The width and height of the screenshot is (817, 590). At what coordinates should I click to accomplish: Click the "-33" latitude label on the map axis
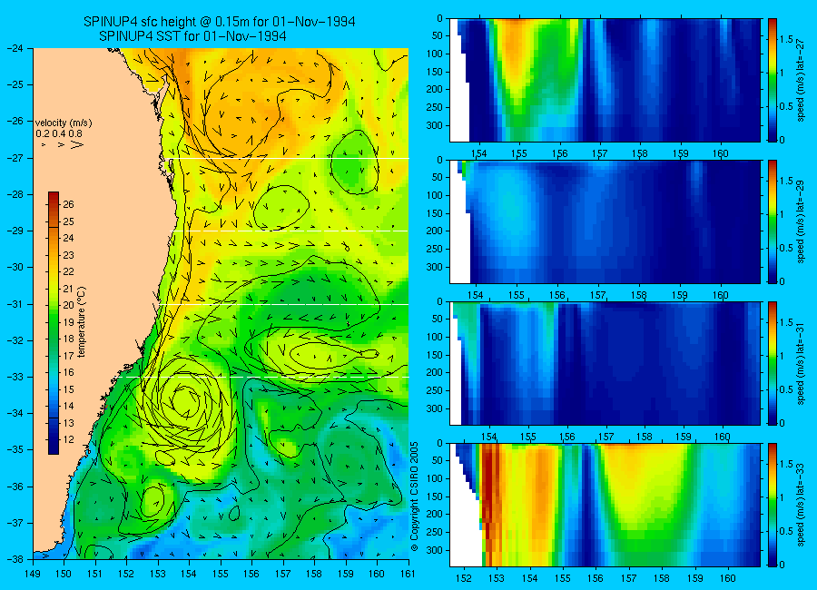coord(15,377)
